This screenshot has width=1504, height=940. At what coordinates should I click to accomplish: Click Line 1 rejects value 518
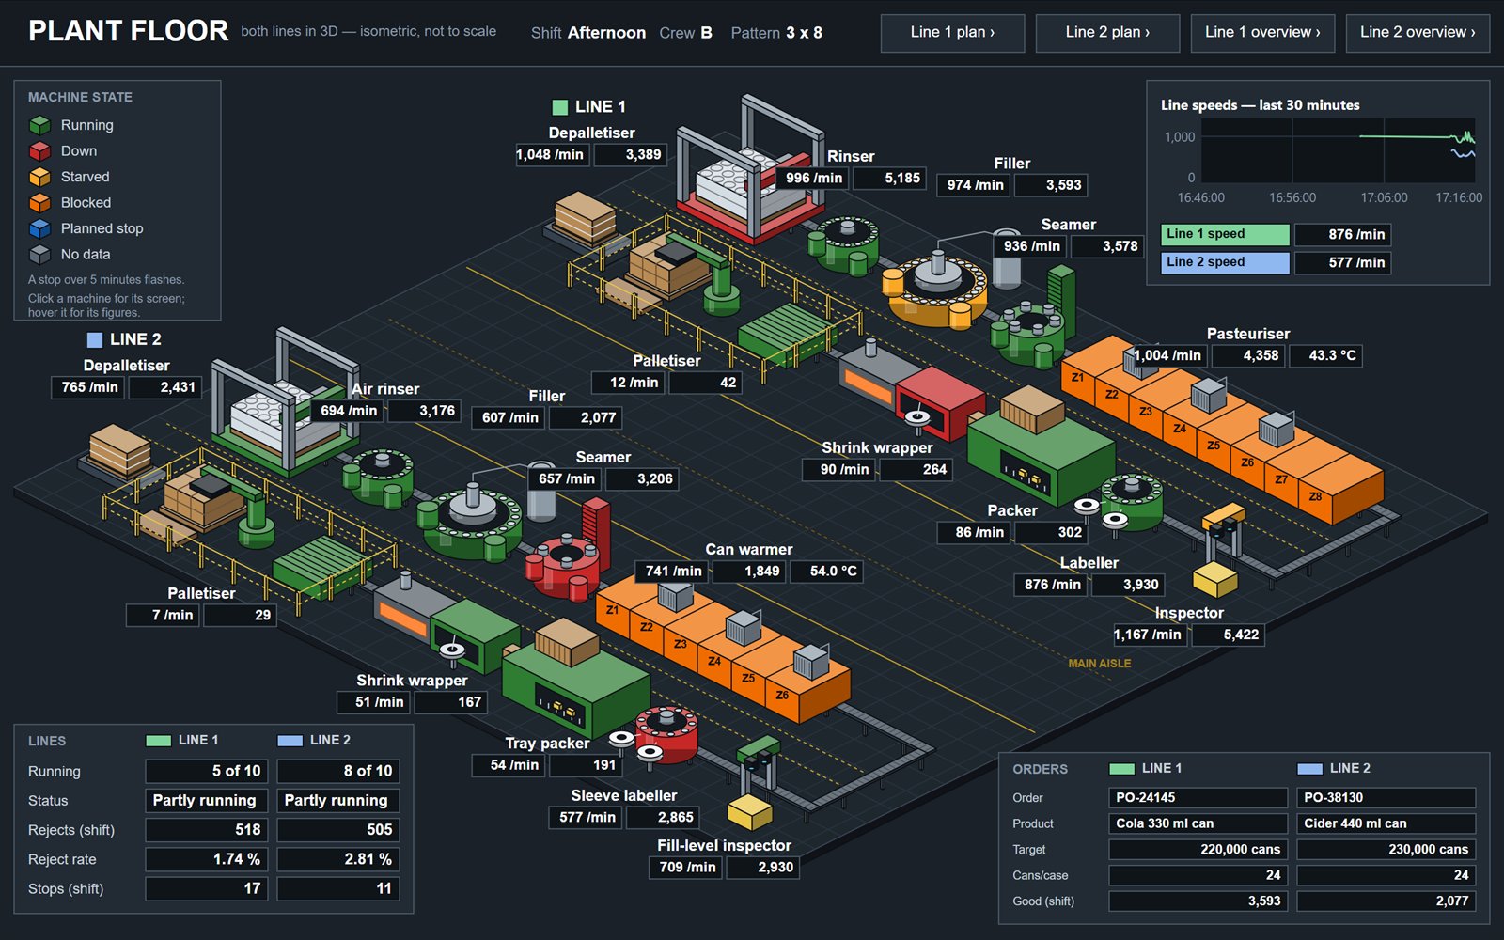click(x=207, y=830)
